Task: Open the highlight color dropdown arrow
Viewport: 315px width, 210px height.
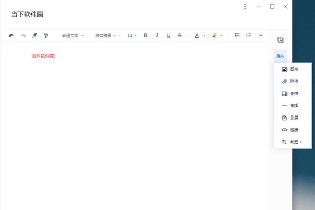Action: [x=222, y=36]
